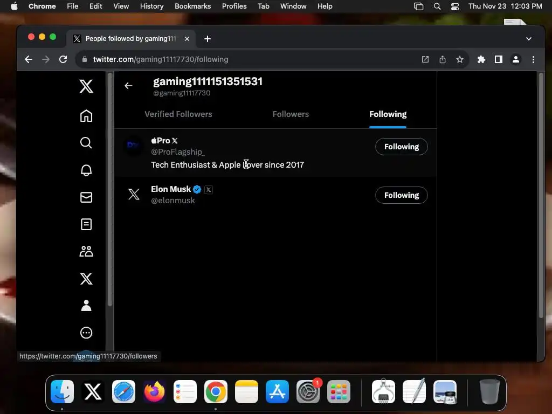Open Chrome extensions puzzle icon
Screen dimensions: 552x414
pyautogui.click(x=481, y=59)
